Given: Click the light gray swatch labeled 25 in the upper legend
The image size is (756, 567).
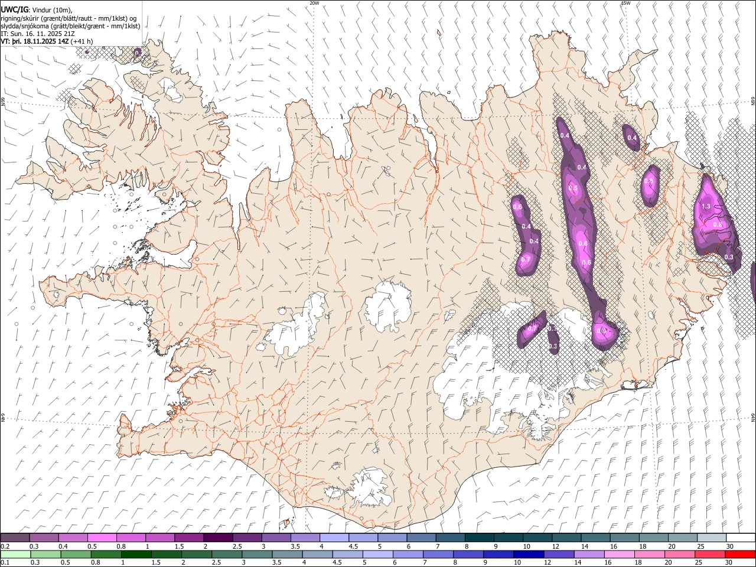Looking at the screenshot, I should (712, 538).
